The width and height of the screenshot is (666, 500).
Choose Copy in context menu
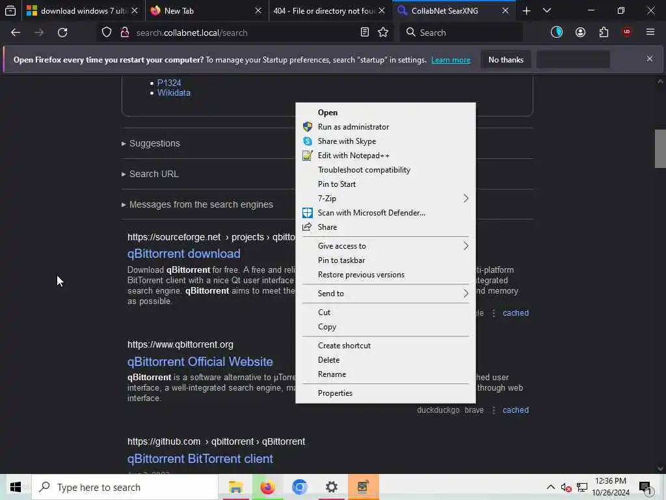[x=386, y=327]
